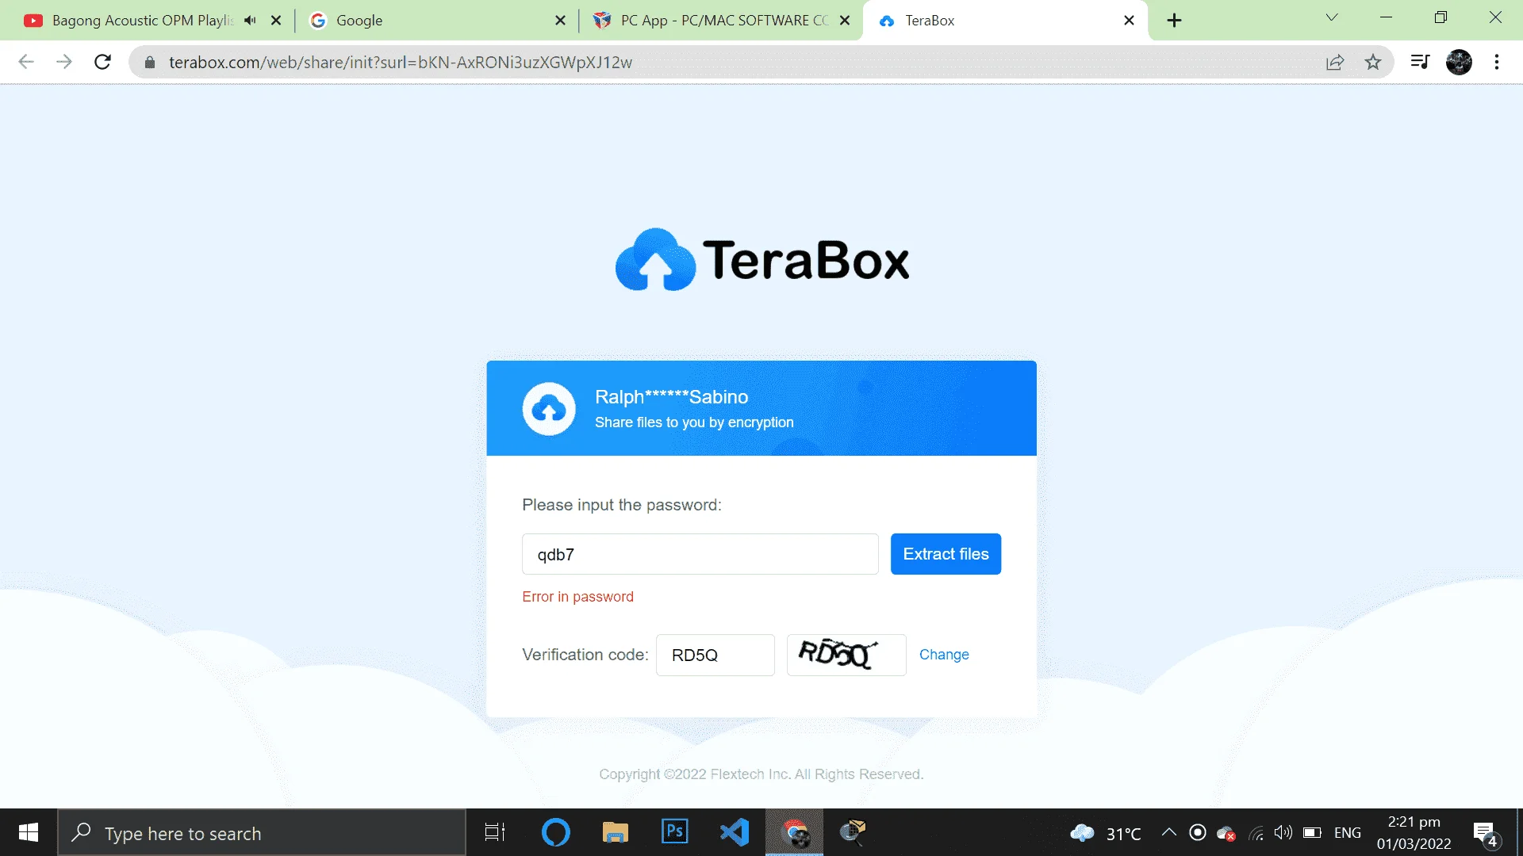1523x856 pixels.
Task: Open the tab search dropdown
Action: pyautogui.click(x=1332, y=17)
